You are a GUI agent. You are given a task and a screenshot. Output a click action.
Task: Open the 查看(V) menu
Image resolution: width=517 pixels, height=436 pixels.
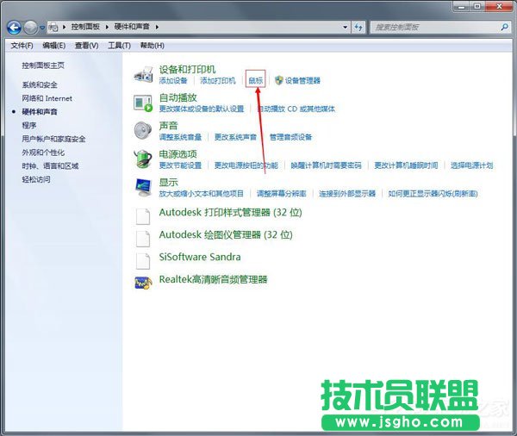click(86, 46)
